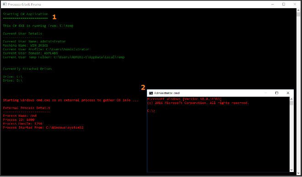Click the 'Process Name: cmd' line
Viewport: 302px width, 177px height.
coord(20,116)
